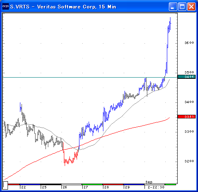This screenshot has height=192, width=198.
Task: Select the 26 date label on time axis
Action: 65,187
